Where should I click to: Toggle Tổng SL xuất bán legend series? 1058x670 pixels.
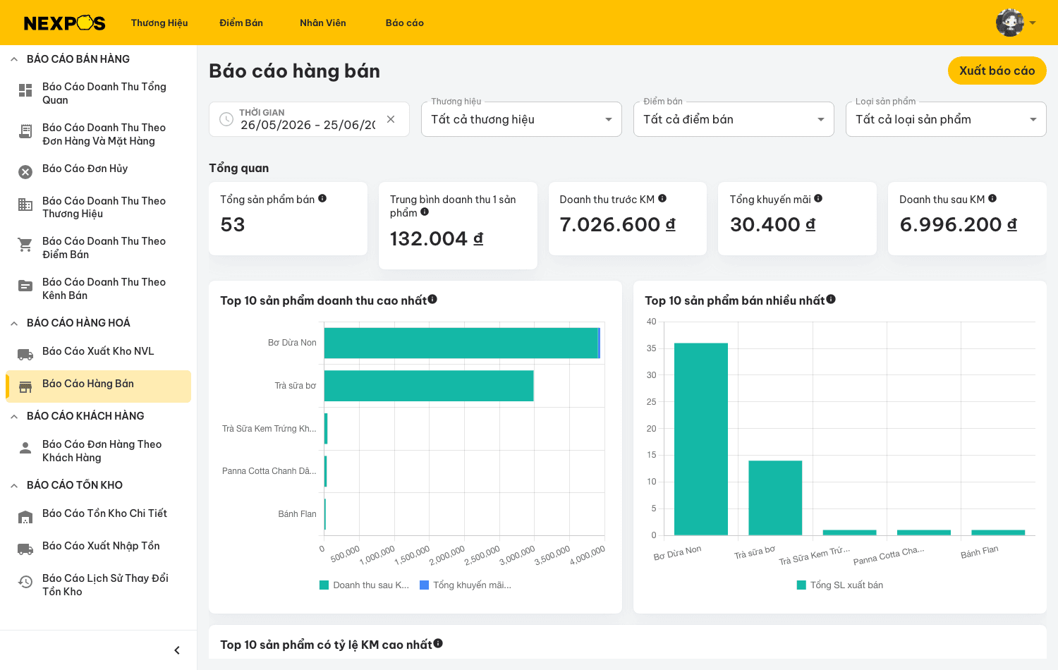click(840, 585)
